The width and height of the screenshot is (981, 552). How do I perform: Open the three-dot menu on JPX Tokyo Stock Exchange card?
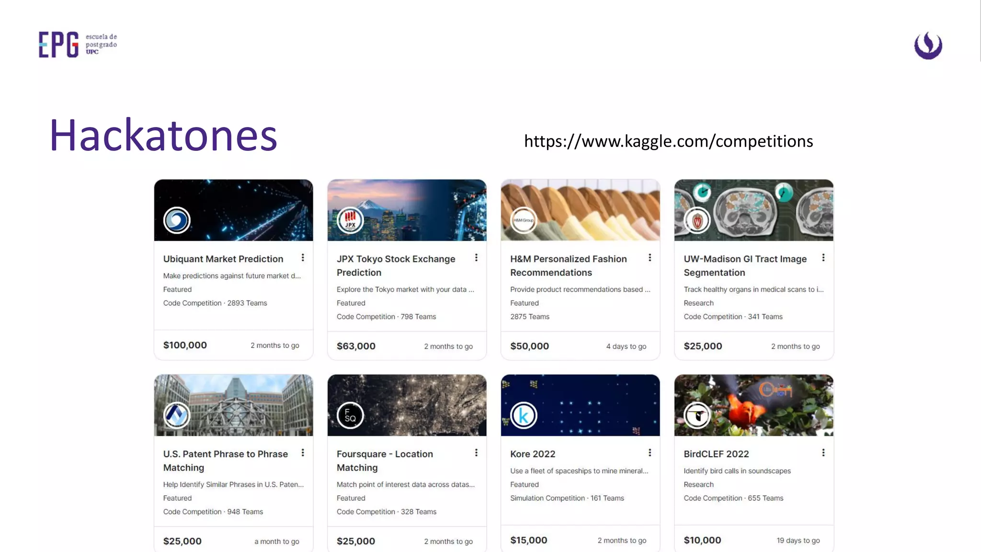476,258
